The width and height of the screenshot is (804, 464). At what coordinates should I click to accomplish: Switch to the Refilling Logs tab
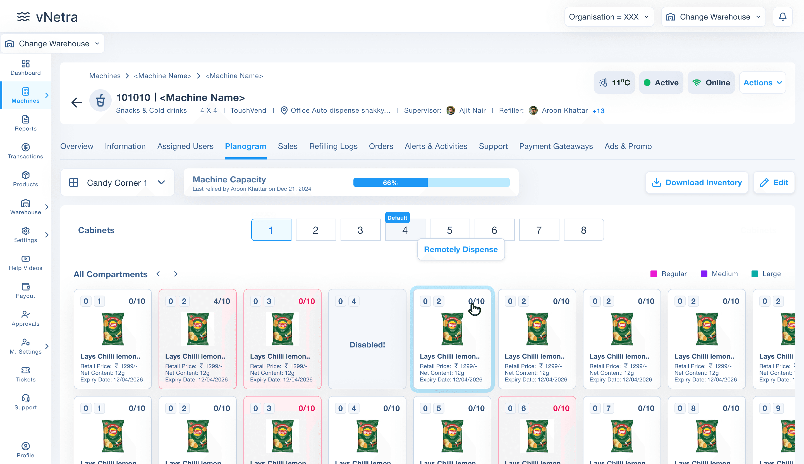coord(333,146)
